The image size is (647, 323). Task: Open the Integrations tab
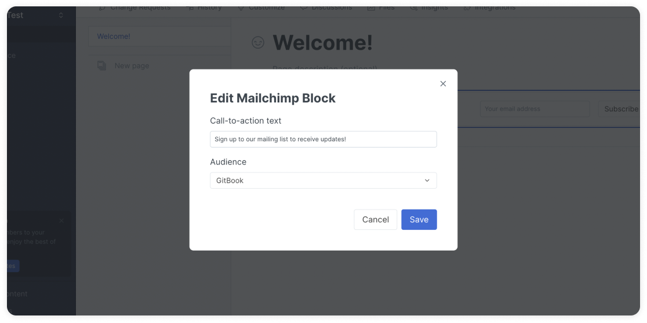point(490,8)
